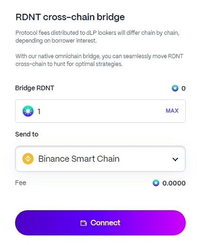Image resolution: width=199 pixels, height=245 pixels.
Task: Click the RDNT token icon in amount field
Action: 28,111
